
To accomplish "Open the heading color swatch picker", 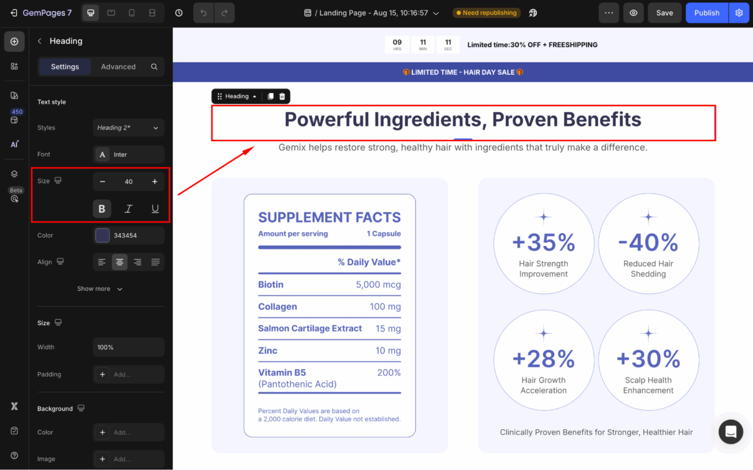I will point(102,235).
